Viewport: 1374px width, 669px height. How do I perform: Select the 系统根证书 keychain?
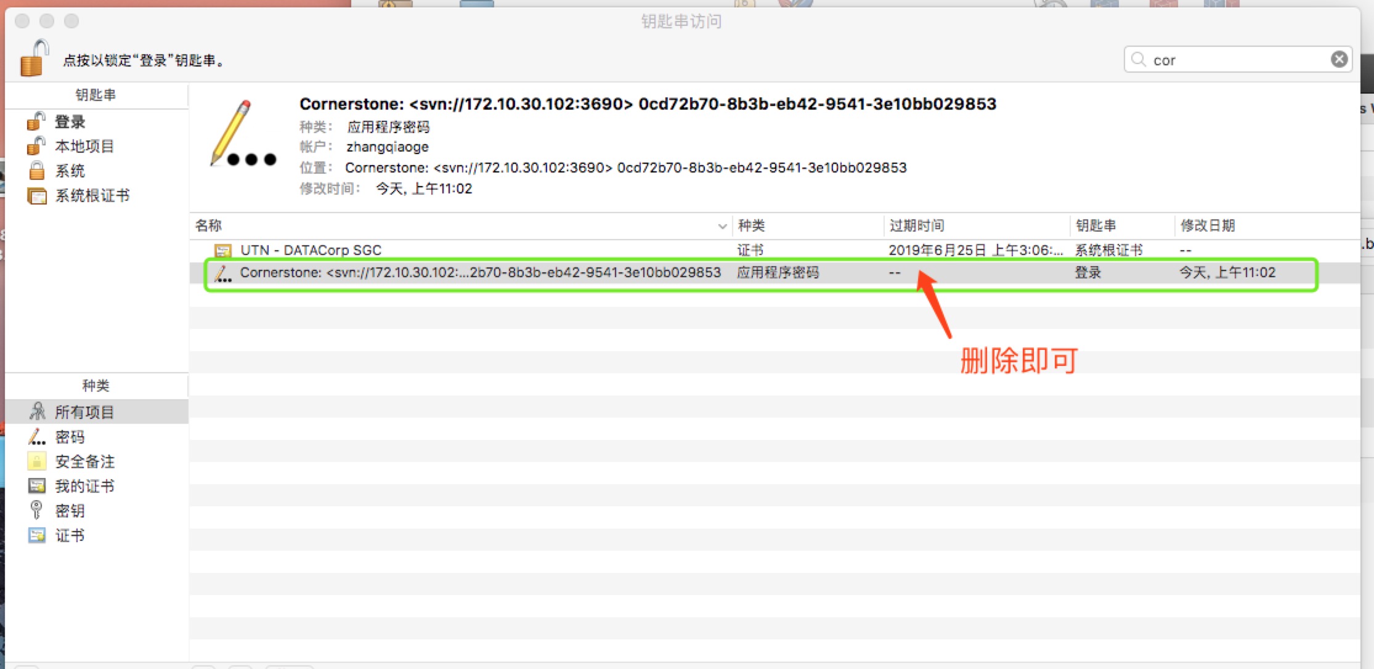pyautogui.click(x=96, y=195)
